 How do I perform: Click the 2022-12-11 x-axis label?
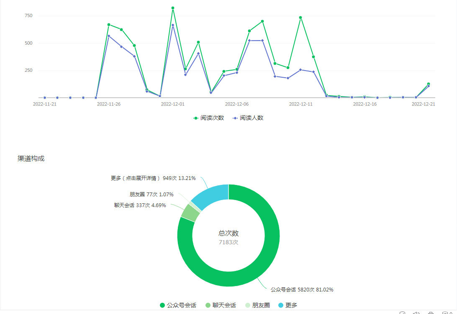tap(301, 104)
